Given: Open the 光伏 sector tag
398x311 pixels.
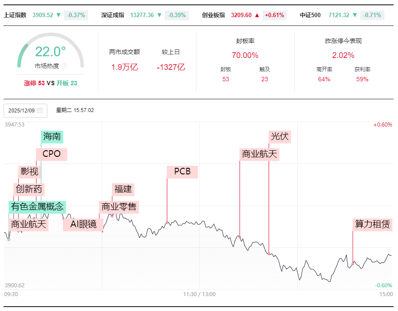Looking at the screenshot, I should (280, 137).
